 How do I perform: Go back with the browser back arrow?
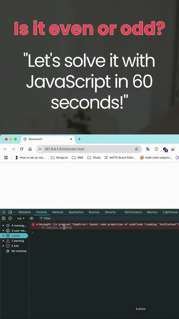pos(5,149)
